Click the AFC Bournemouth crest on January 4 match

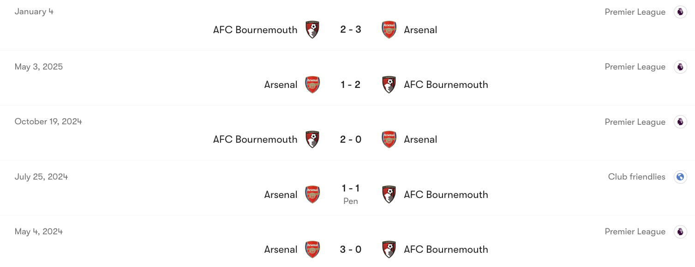coord(312,29)
